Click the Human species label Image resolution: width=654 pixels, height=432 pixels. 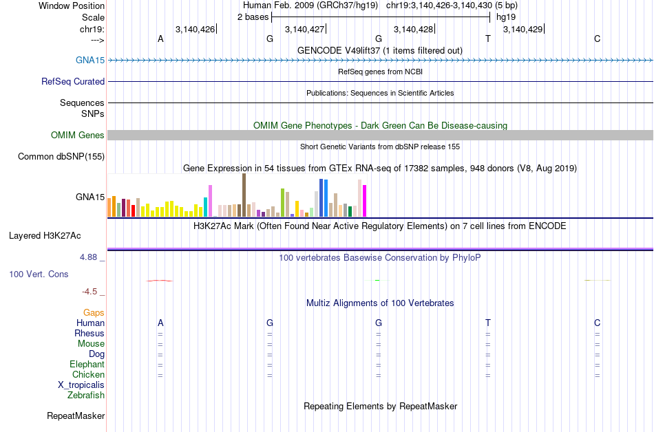[x=90, y=323]
